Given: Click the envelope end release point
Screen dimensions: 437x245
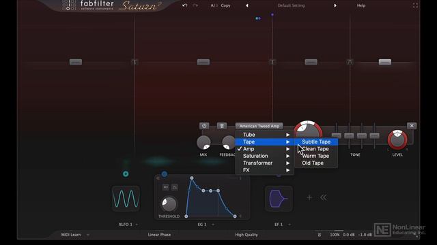Looking at the screenshot, I should tap(235, 216).
